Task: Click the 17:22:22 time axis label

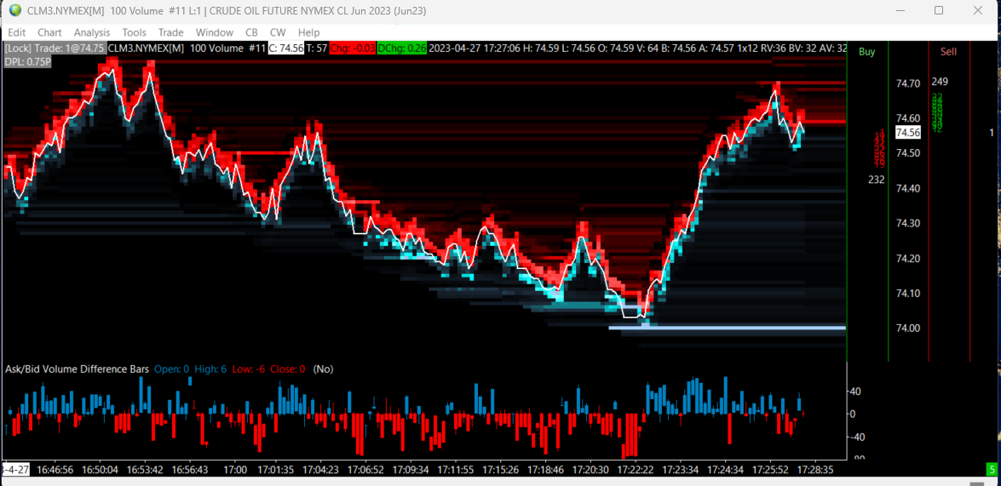Action: point(636,470)
